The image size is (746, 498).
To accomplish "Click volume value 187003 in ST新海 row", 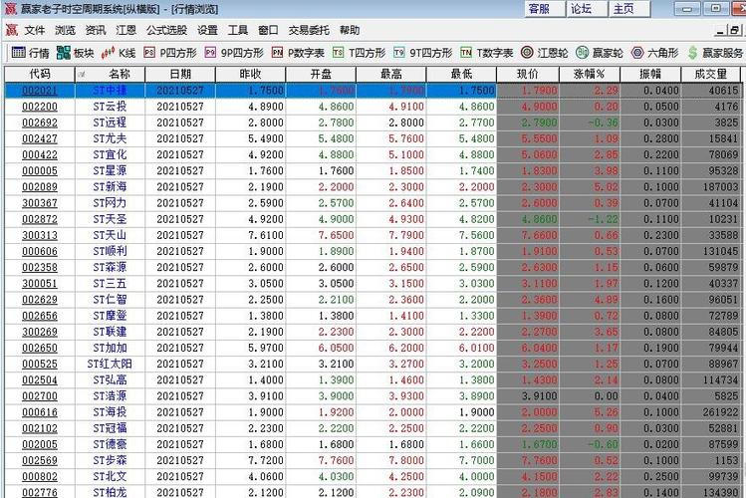I will [x=720, y=187].
